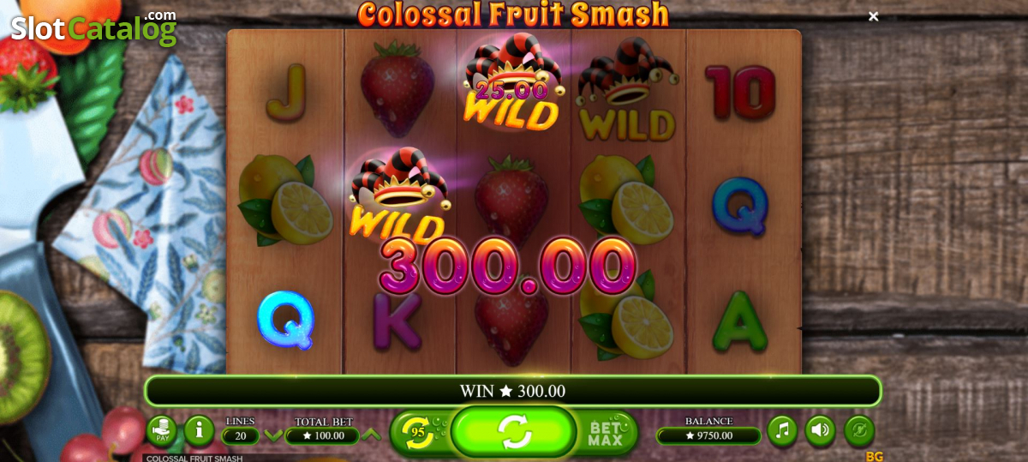Select the Total Bet value 100.00
The image size is (1028, 462).
[x=322, y=435]
